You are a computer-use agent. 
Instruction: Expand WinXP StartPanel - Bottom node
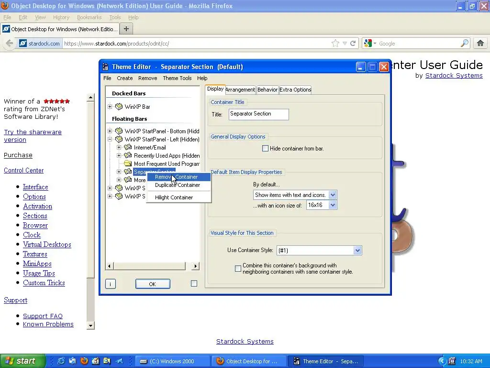click(x=110, y=131)
